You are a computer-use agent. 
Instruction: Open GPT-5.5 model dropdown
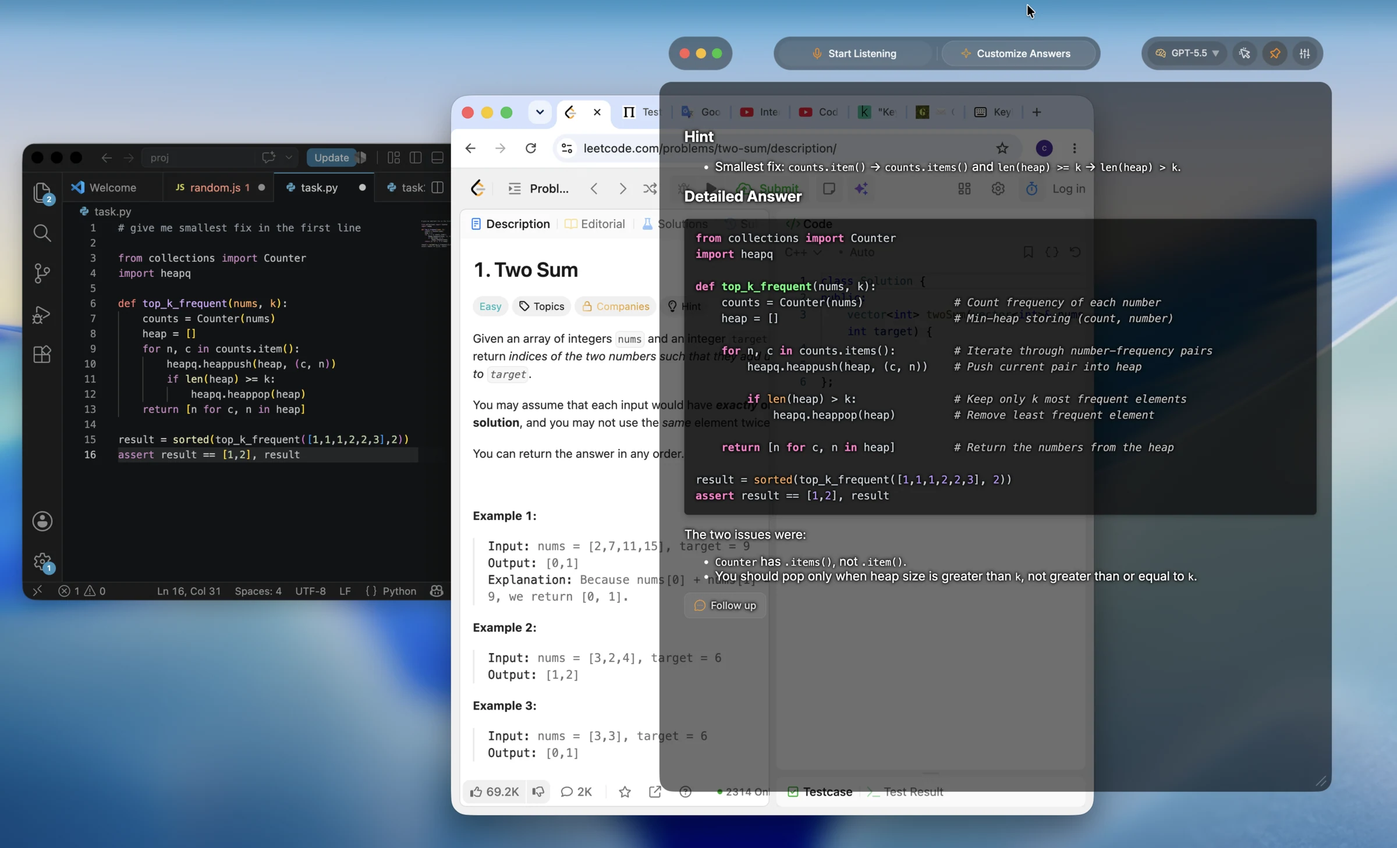point(1187,54)
